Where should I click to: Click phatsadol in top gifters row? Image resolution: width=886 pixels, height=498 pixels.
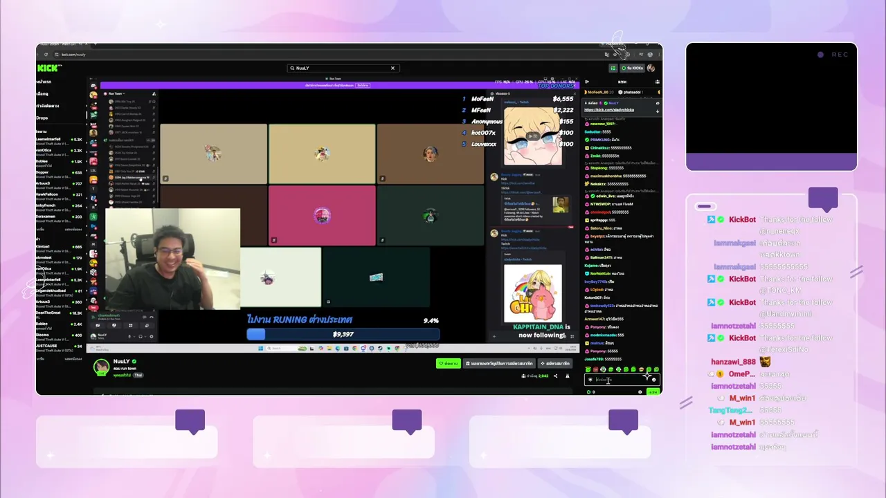click(631, 92)
